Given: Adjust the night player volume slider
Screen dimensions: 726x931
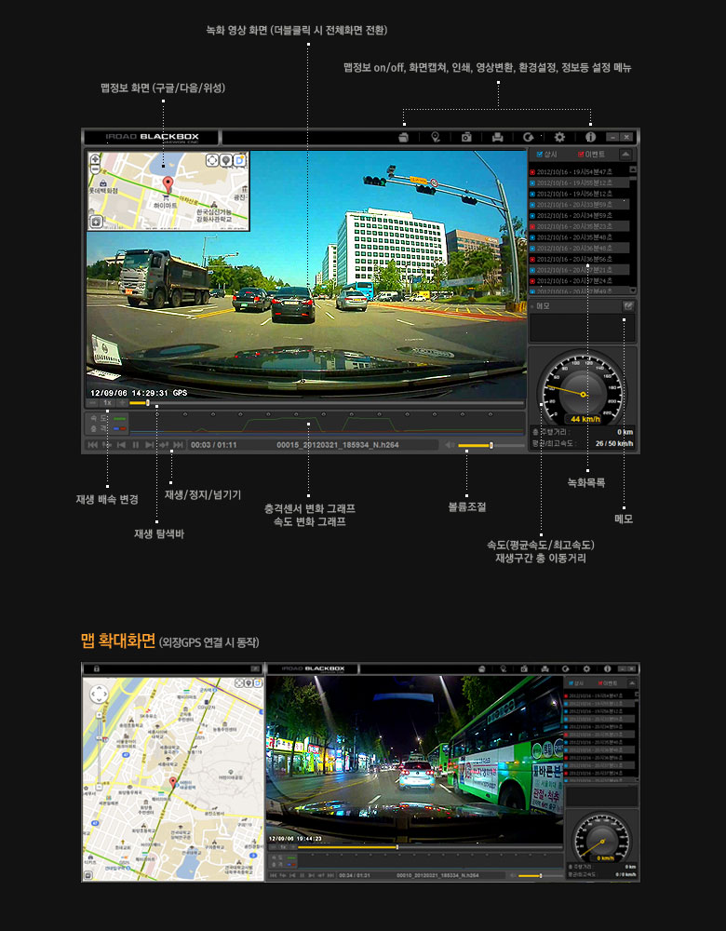Looking at the screenshot, I should pos(540,875).
